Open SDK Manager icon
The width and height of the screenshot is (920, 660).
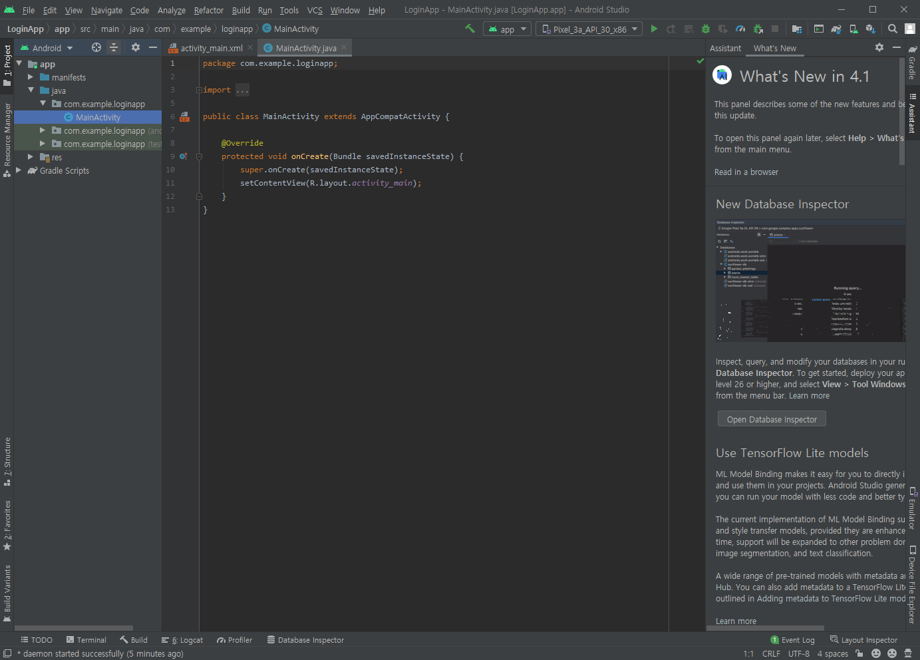(x=870, y=29)
